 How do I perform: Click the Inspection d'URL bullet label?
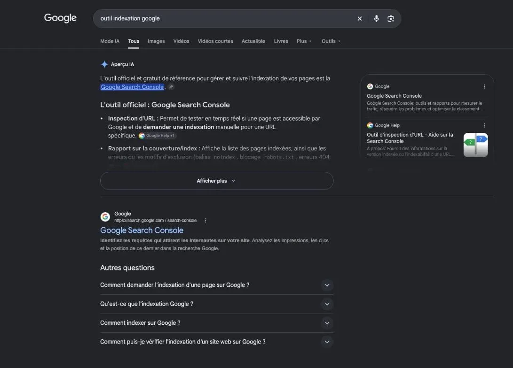[133, 119]
